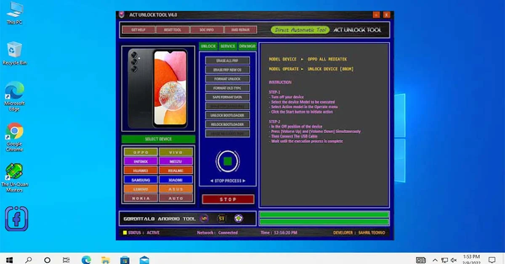Open the Recycle Bin desktop icon
505x264 pixels.
coord(14,53)
